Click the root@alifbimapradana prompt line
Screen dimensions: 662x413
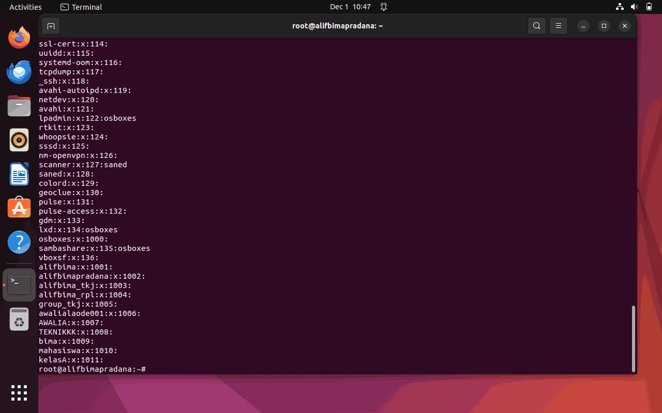(x=93, y=369)
